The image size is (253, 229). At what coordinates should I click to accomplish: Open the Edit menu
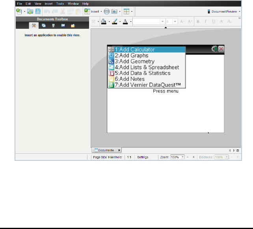pos(28,4)
